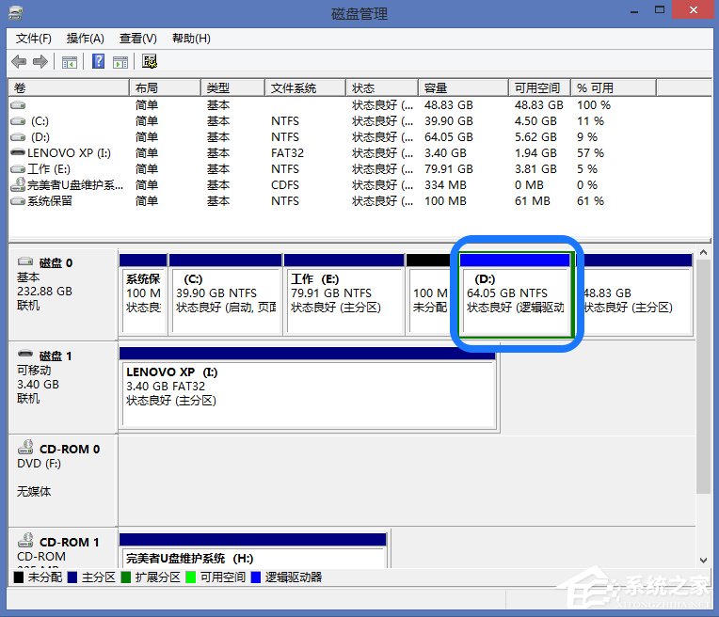The height and width of the screenshot is (617, 719).
Task: Click the CDFS file system cell
Action: [285, 185]
